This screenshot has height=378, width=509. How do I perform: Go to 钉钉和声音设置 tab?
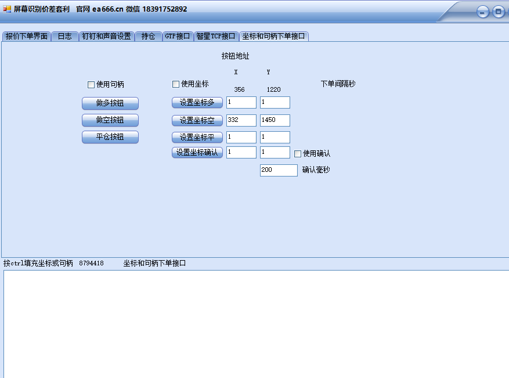pos(106,36)
